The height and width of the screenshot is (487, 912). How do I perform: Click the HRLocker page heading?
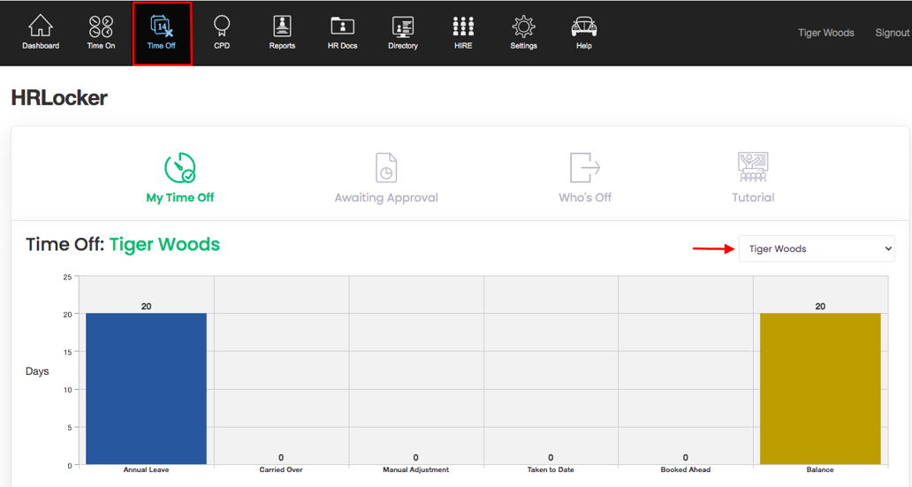pyautogui.click(x=59, y=98)
